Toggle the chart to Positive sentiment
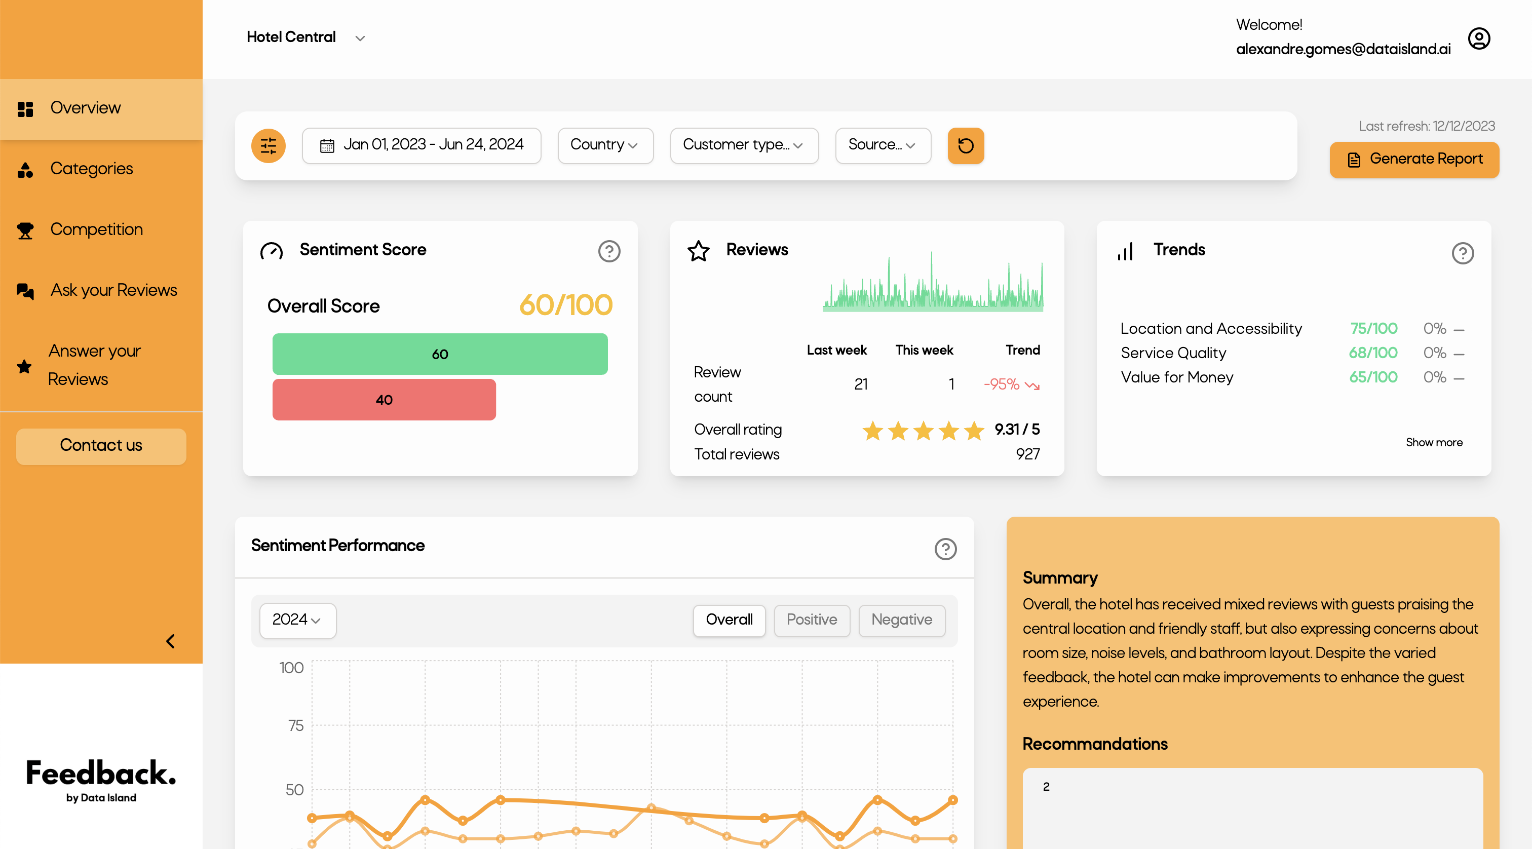Image resolution: width=1532 pixels, height=849 pixels. click(811, 620)
